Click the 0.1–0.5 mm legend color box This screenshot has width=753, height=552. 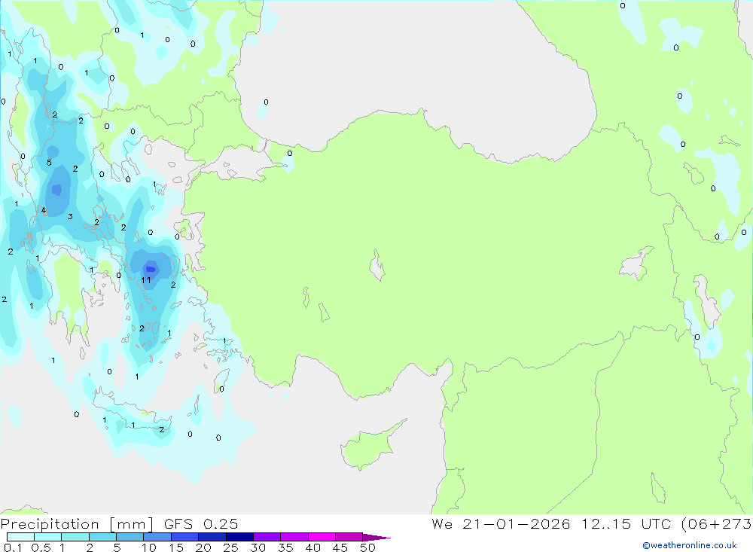coord(20,537)
